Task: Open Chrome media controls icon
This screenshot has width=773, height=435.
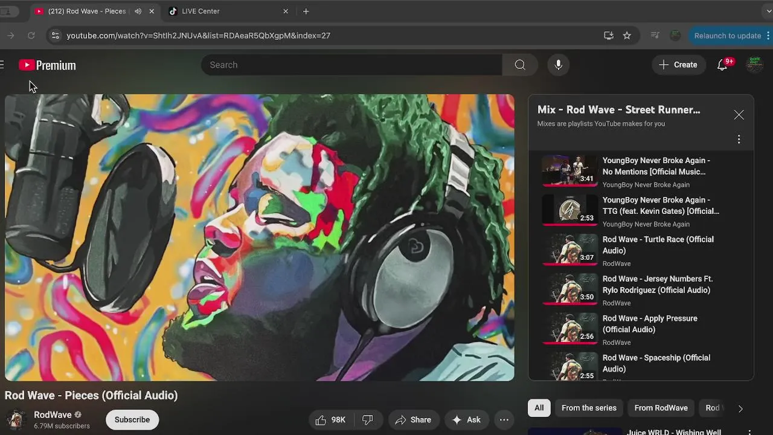Action: [655, 36]
